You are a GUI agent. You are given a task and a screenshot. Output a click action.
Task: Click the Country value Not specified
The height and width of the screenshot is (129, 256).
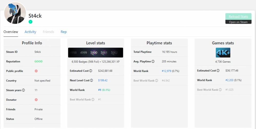pyautogui.click(x=42, y=81)
